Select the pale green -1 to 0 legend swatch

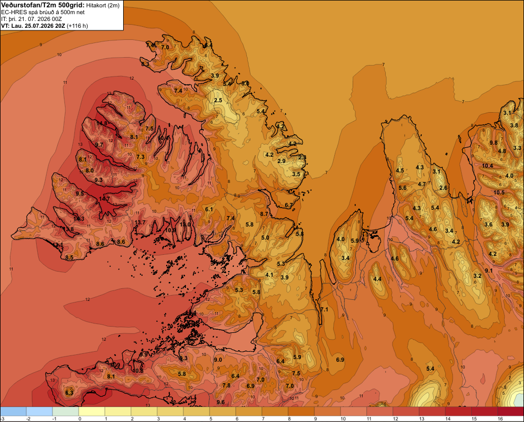[65, 412]
